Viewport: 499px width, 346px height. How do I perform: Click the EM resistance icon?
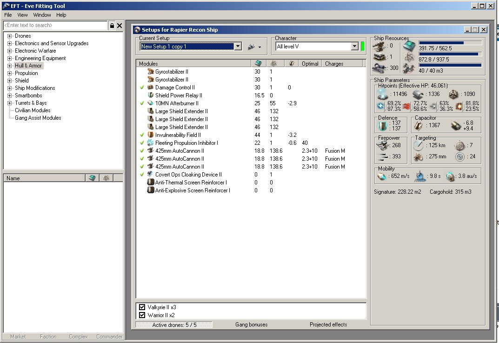tap(381, 106)
